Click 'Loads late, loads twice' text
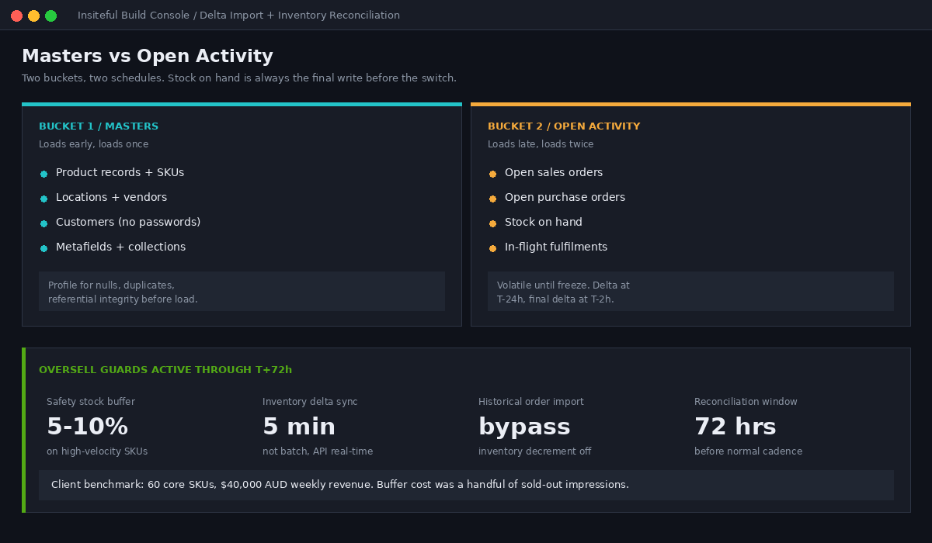Screen dimensions: 932x543 (x=541, y=144)
